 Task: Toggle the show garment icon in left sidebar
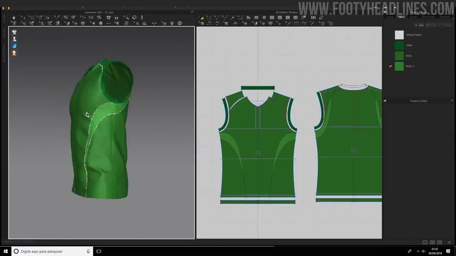14,32
